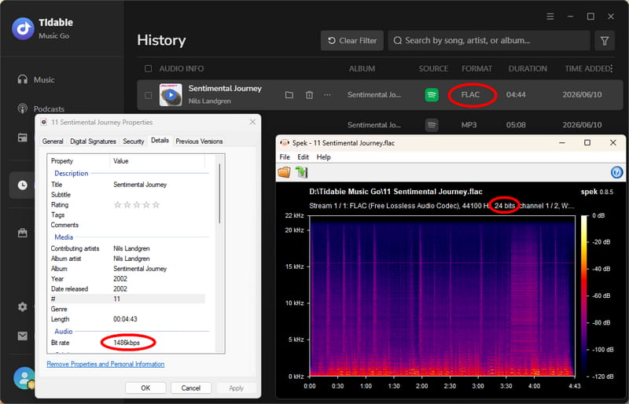Click the Contributing artists value Nils Landgren
The height and width of the screenshot is (404, 629).
(x=131, y=248)
